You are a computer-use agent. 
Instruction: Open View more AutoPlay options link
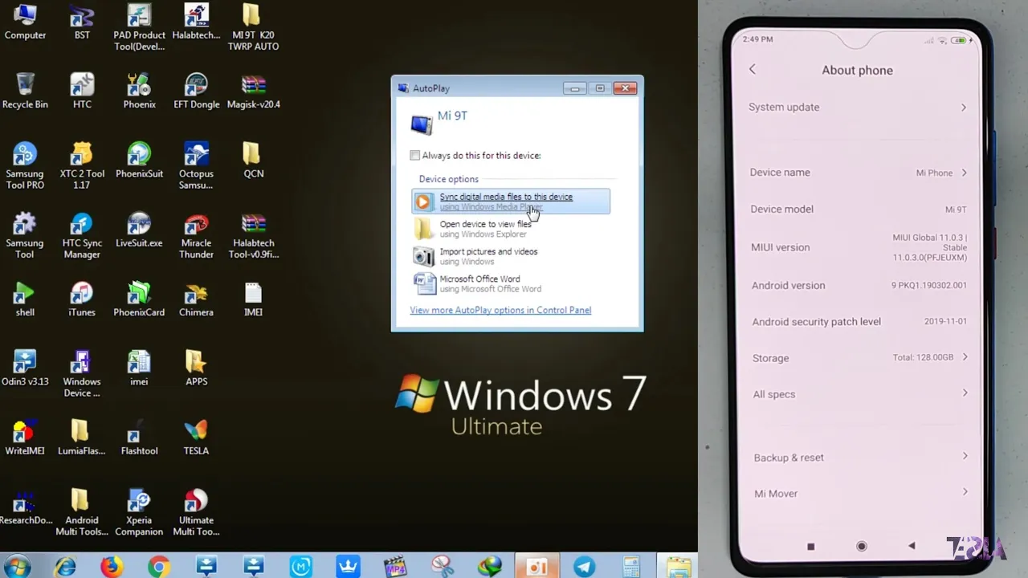(x=500, y=310)
